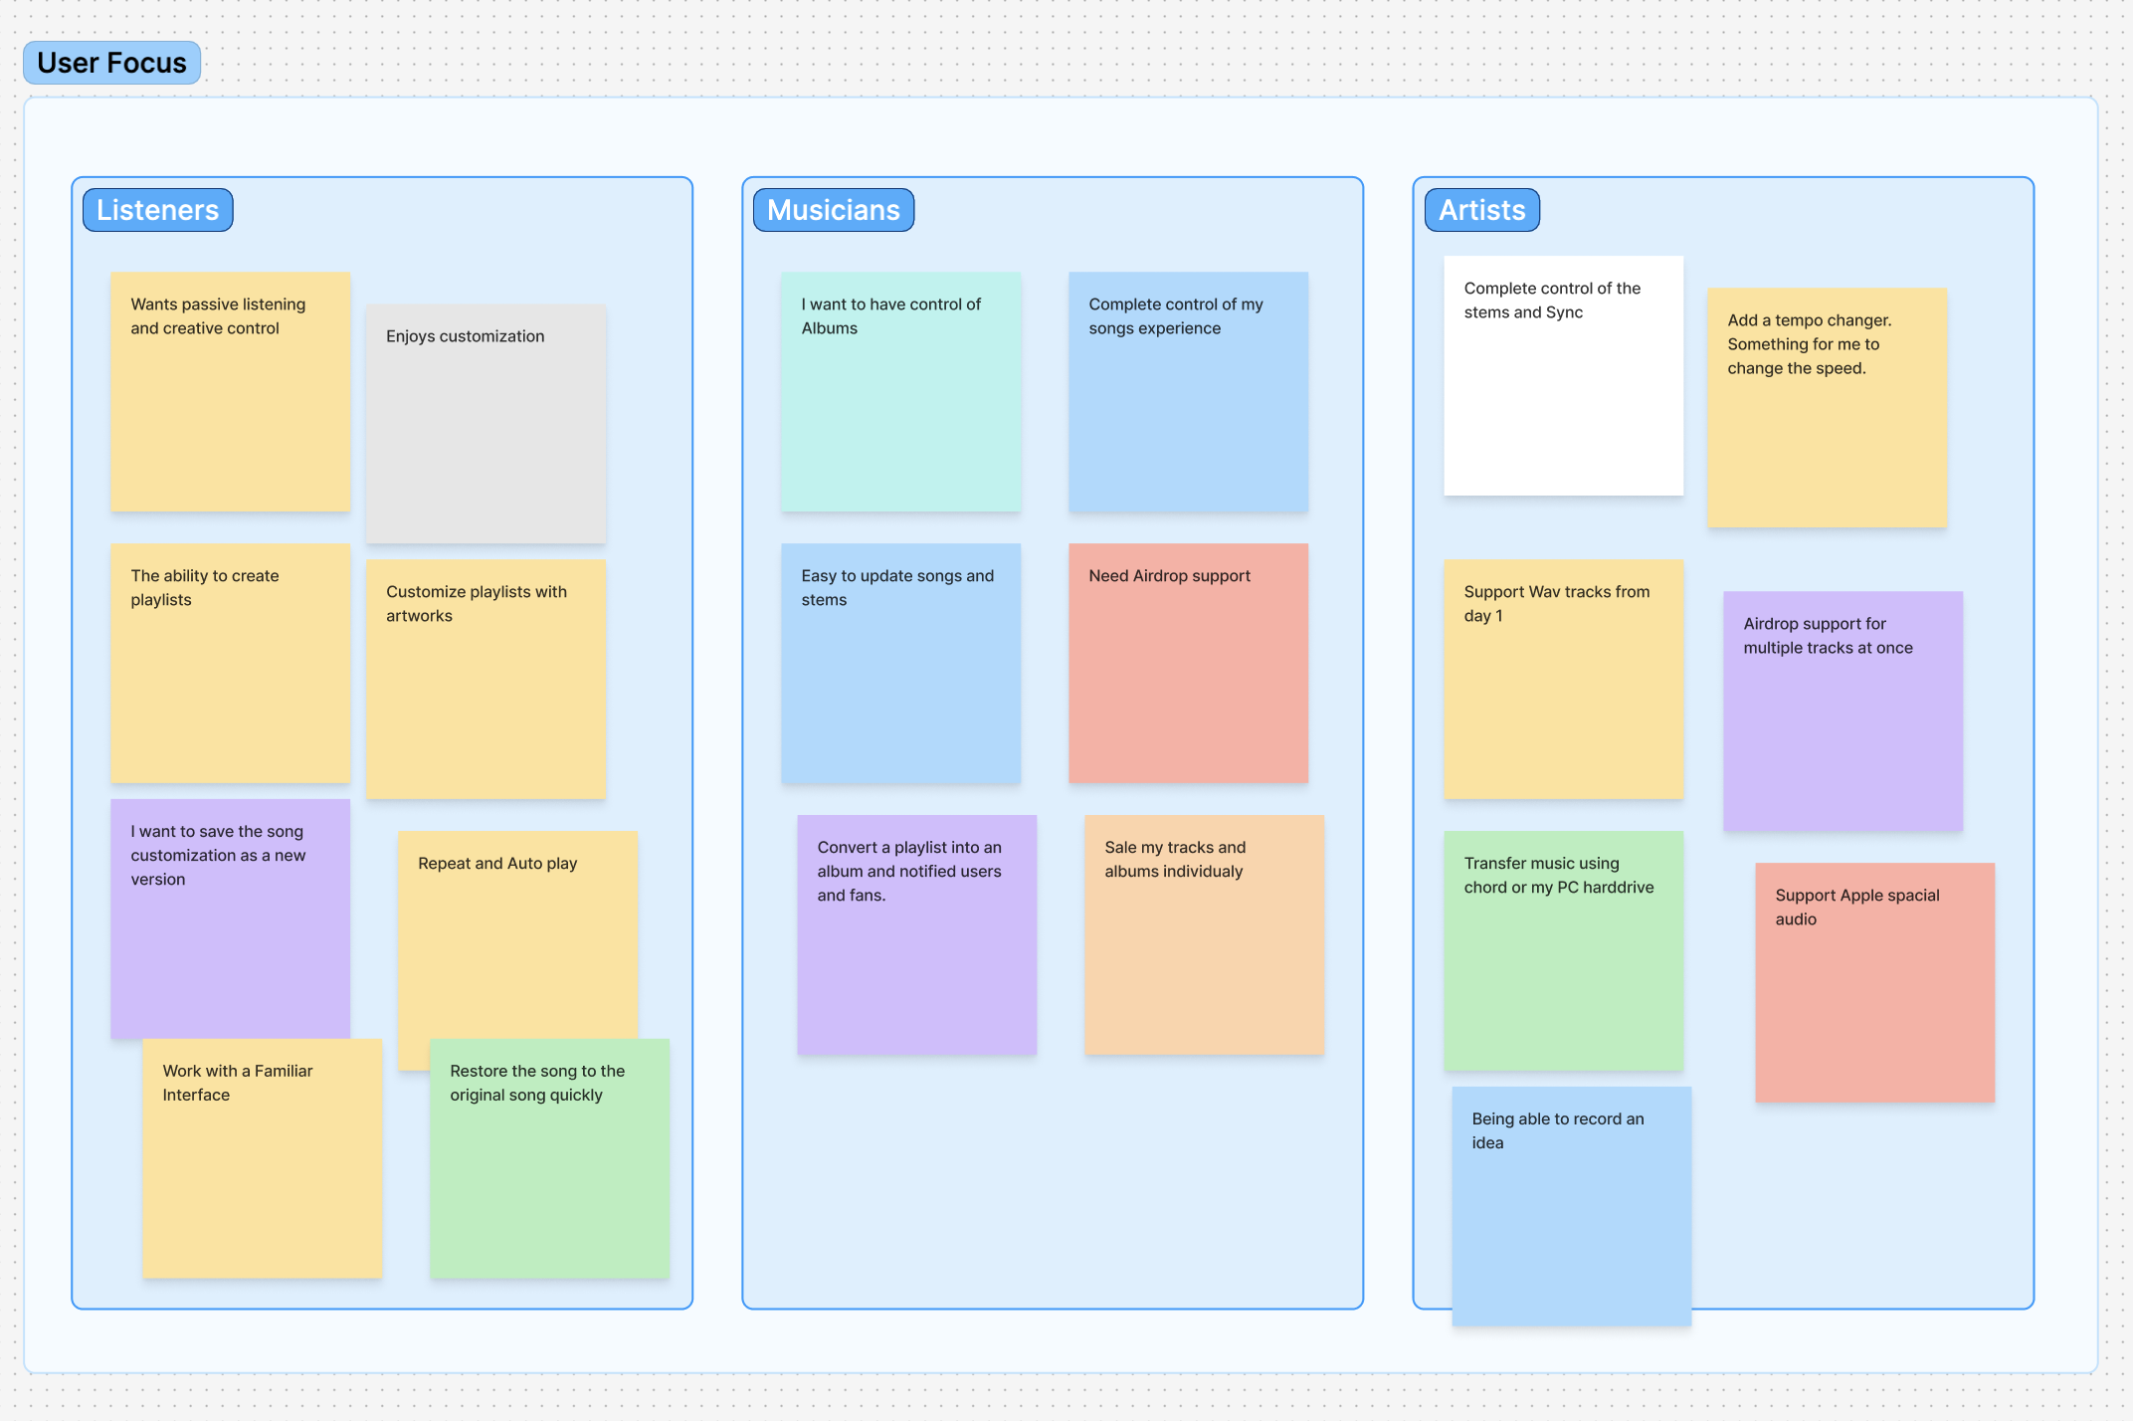Click the User Focus section label
The height and width of the screenshot is (1421, 2133).
[x=111, y=63]
